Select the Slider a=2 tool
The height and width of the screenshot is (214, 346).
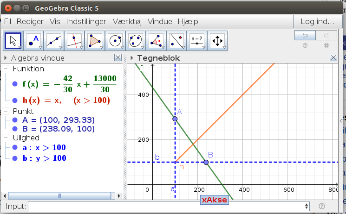click(197, 41)
